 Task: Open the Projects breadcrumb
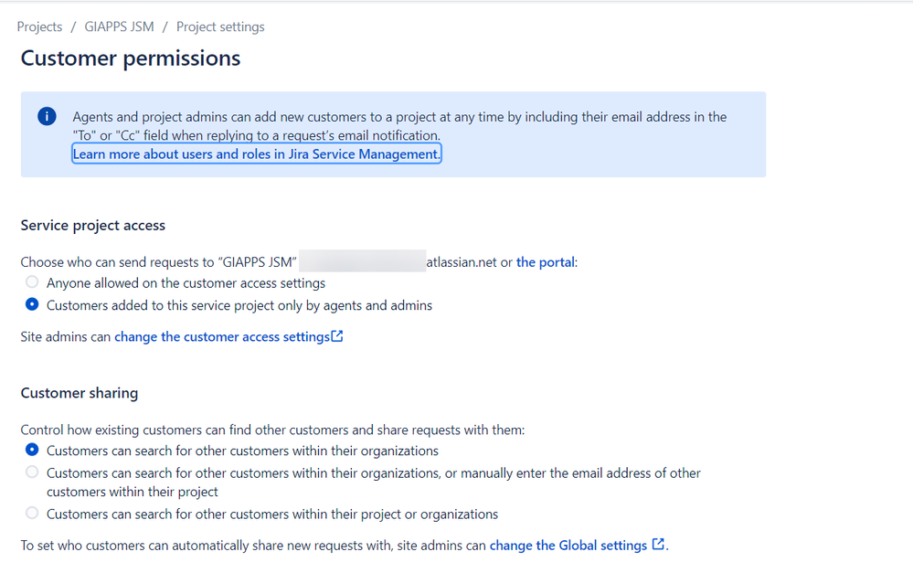coord(39,27)
